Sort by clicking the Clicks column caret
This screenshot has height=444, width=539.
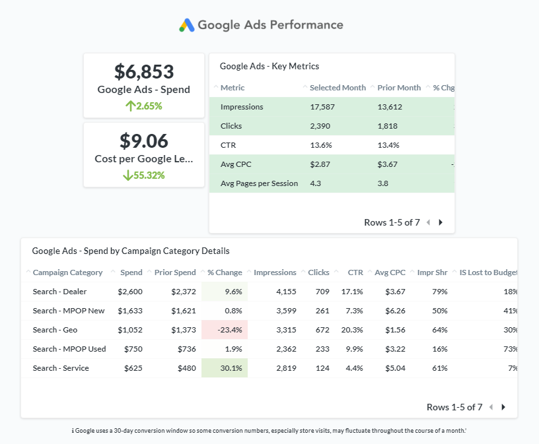point(304,272)
